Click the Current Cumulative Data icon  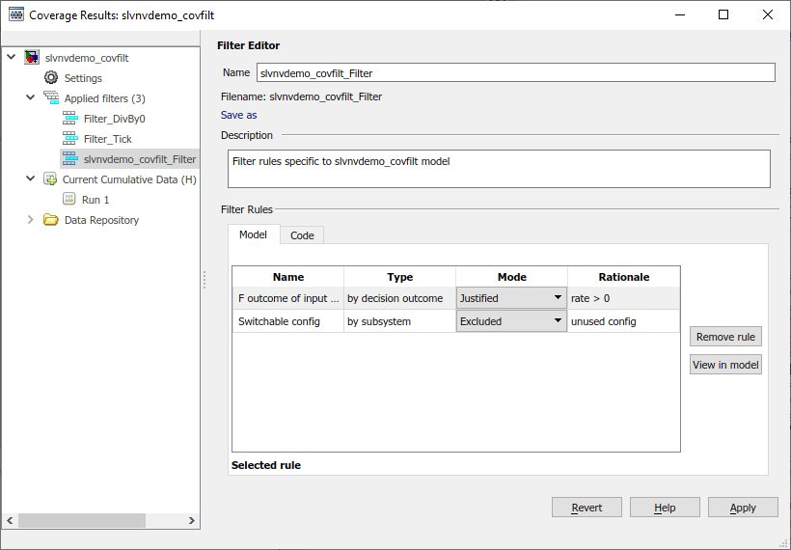click(50, 179)
